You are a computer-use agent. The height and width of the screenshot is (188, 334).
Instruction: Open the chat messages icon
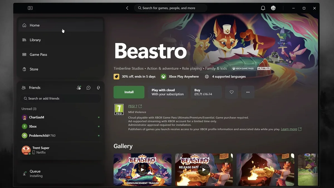point(89,88)
